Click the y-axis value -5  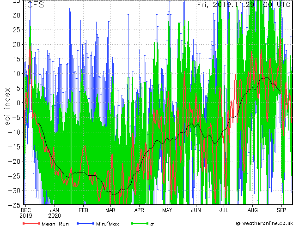17,118
